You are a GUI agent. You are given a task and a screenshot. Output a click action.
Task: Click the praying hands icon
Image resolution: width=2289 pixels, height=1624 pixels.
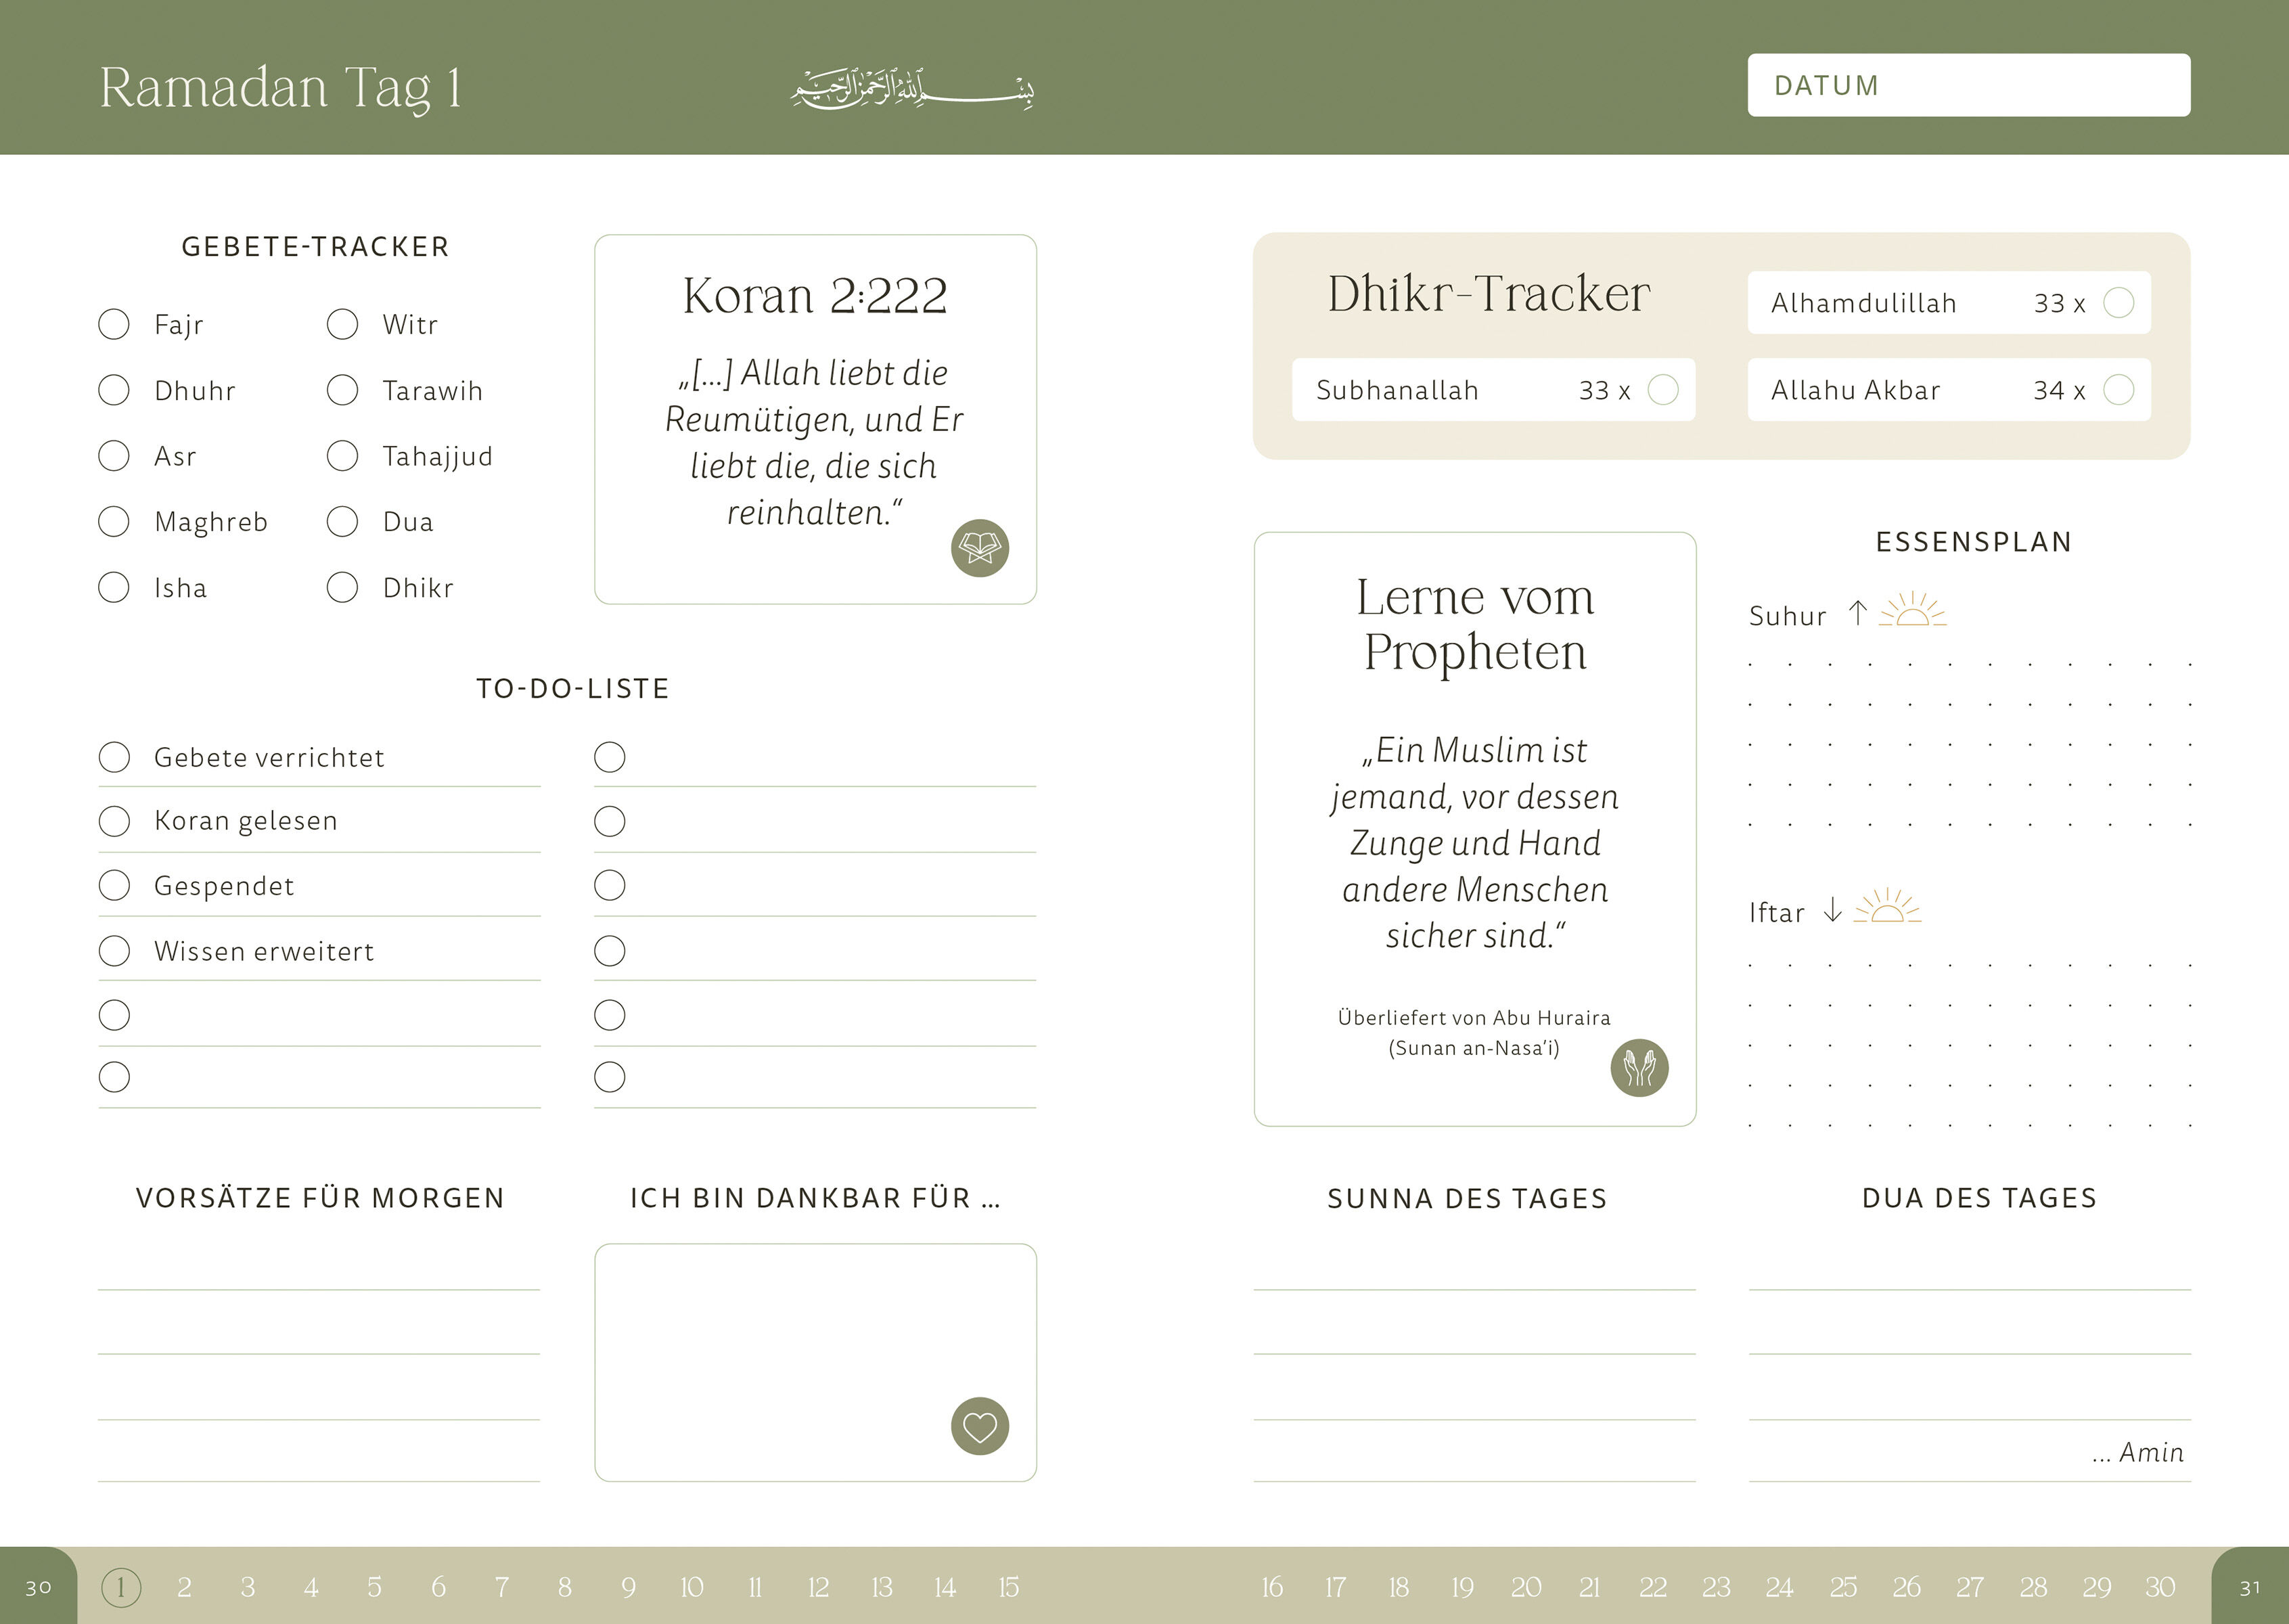pyautogui.click(x=1639, y=1068)
